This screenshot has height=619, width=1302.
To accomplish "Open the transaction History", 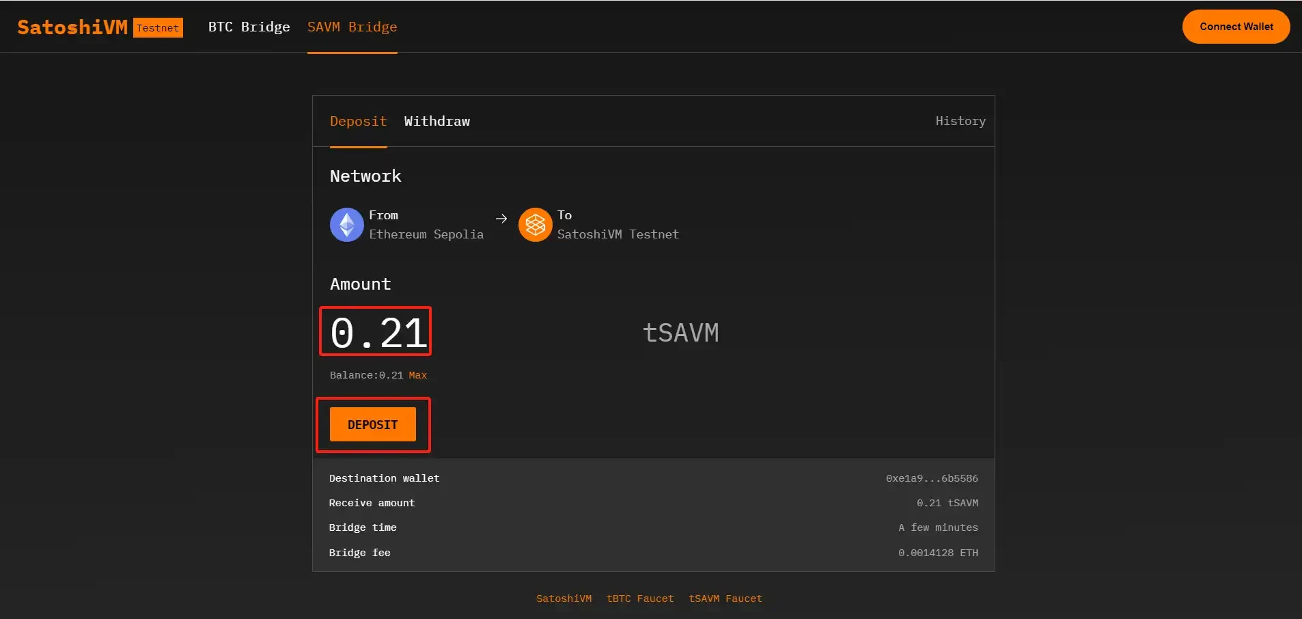I will [960, 121].
